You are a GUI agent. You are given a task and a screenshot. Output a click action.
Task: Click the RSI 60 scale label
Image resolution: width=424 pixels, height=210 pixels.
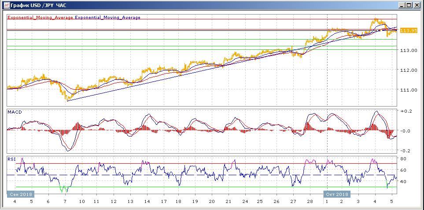[x=403, y=170]
